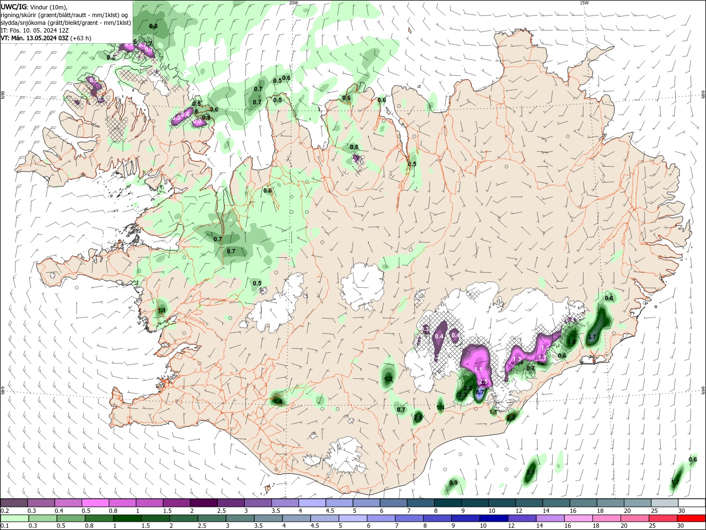
Task: Click the 'VT: Mán. 13.05.2024 03Z' valid time
Action: 35,38
